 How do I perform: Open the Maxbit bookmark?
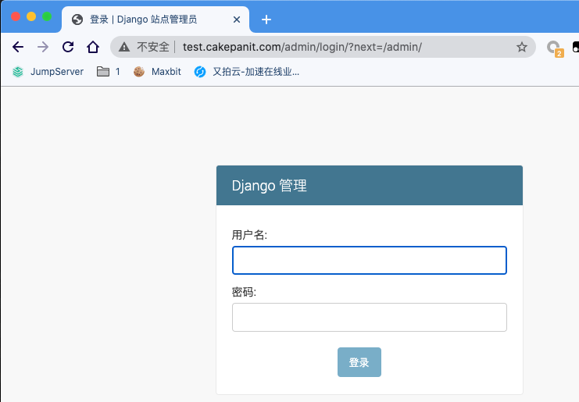(157, 72)
